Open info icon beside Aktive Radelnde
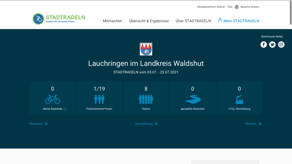 point(65,109)
